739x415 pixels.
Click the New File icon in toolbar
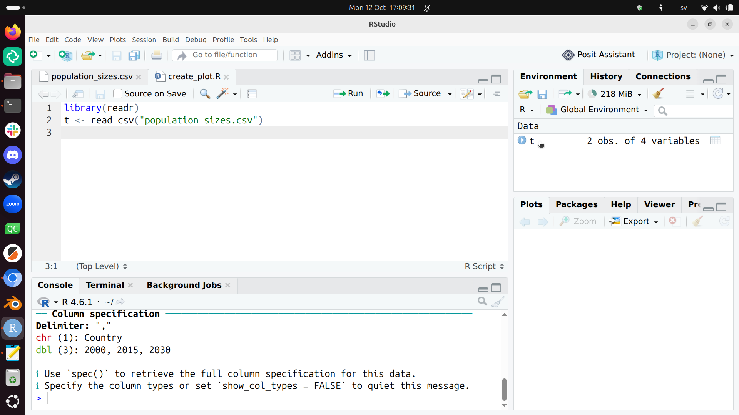[x=34, y=55]
